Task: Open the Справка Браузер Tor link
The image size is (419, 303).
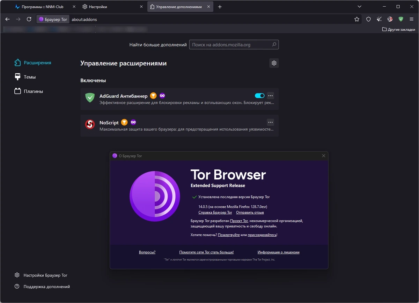Action: click(x=215, y=212)
